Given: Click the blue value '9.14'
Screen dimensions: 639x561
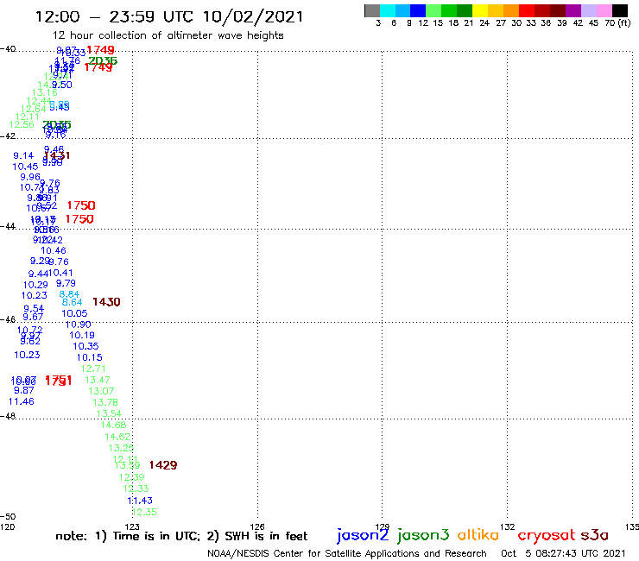Looking at the screenshot, I should tap(23, 155).
